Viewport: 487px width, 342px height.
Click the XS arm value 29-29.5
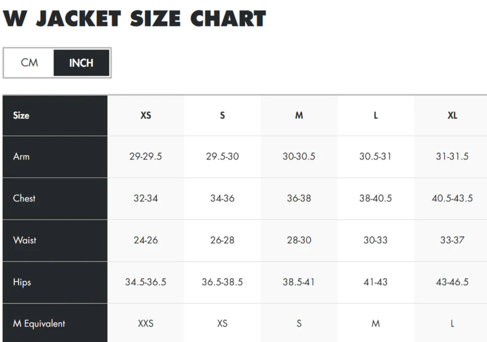pos(146,156)
